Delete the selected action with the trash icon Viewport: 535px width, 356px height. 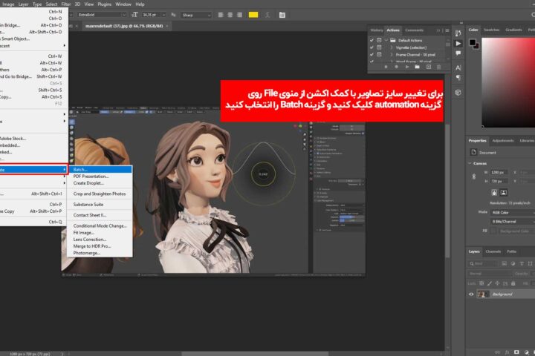click(439, 67)
